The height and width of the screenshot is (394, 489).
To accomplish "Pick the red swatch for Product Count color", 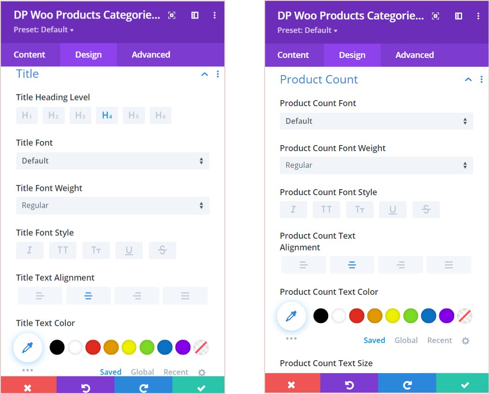I will tap(356, 316).
